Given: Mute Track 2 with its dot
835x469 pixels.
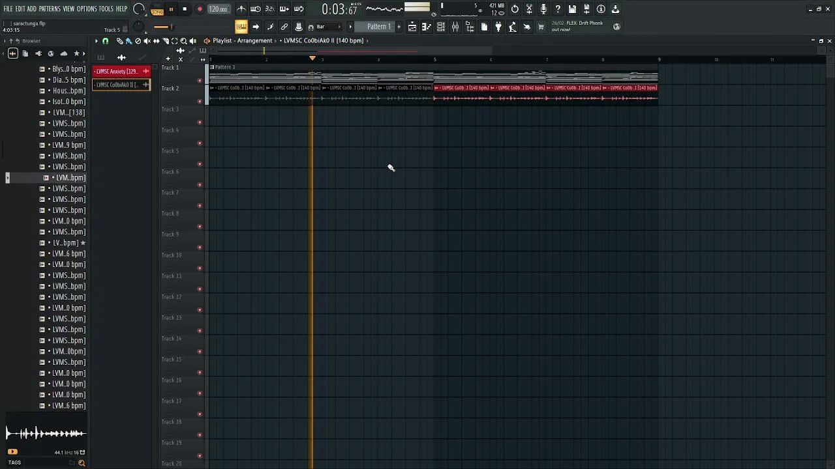Looking at the screenshot, I should pyautogui.click(x=200, y=102).
